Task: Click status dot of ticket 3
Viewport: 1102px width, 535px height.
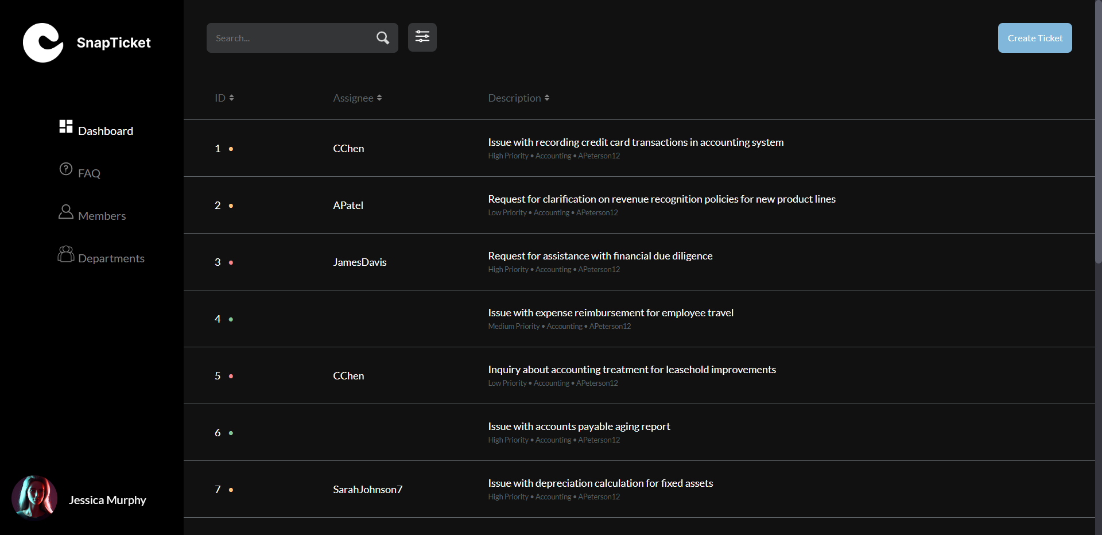Action: (231, 262)
